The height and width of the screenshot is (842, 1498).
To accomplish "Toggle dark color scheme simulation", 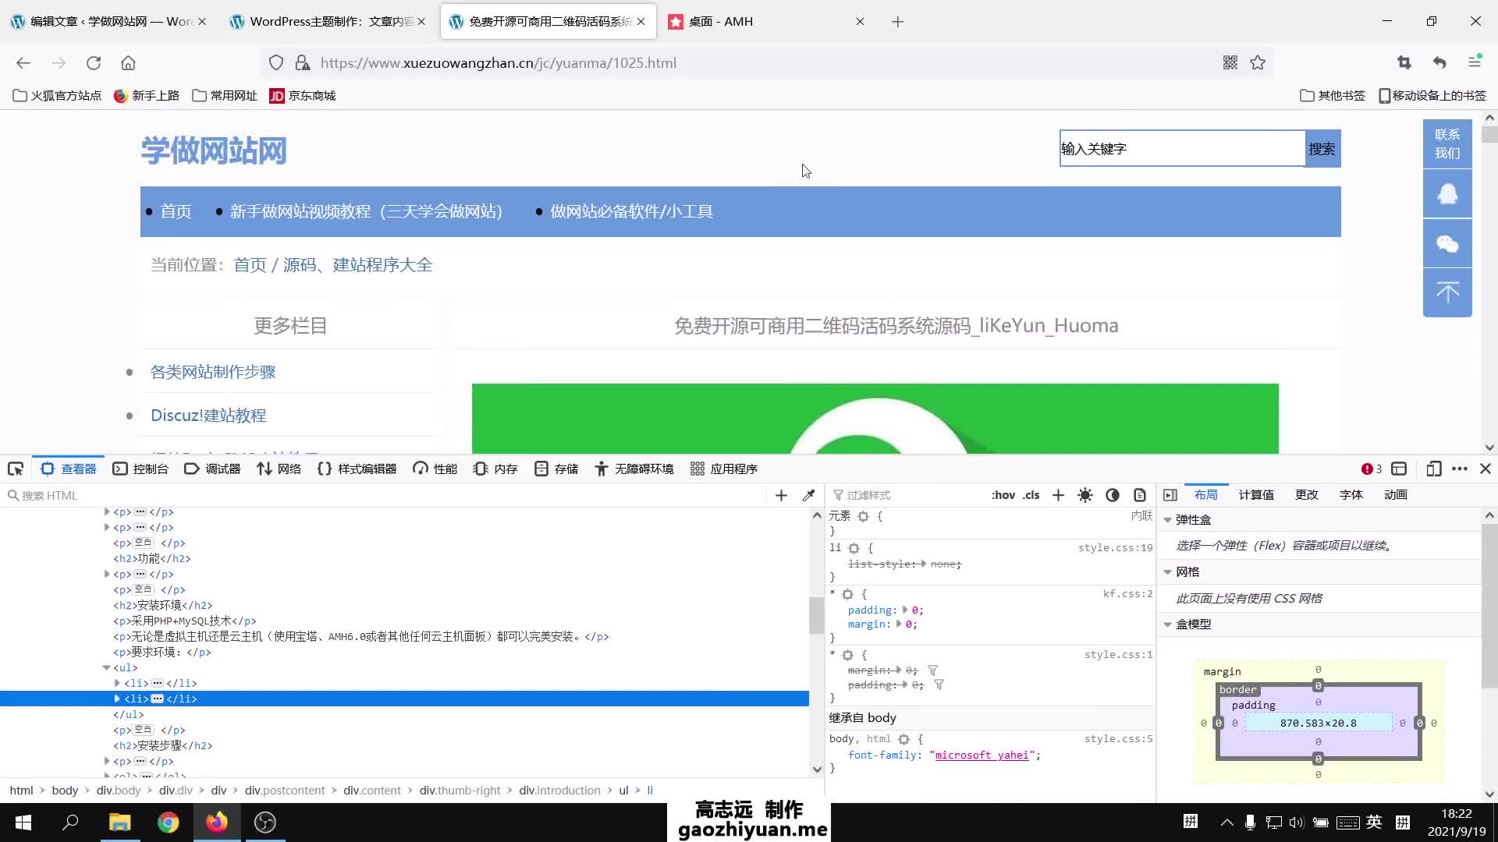I will click(x=1112, y=494).
